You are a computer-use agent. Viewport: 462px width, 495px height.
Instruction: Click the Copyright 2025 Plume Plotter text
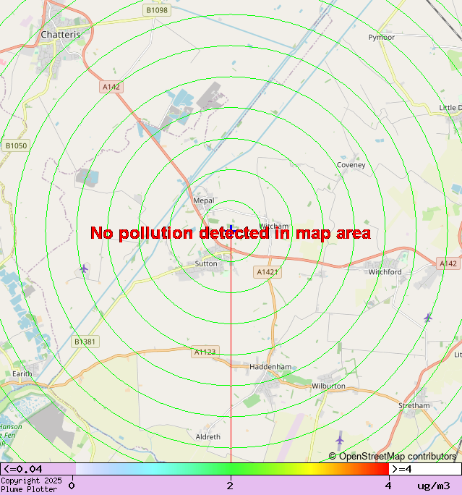(32, 485)
